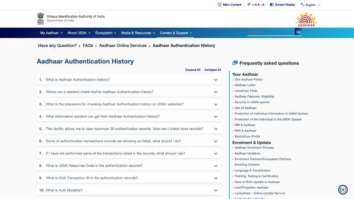Click the Screen Reader link text

[x=285, y=4]
